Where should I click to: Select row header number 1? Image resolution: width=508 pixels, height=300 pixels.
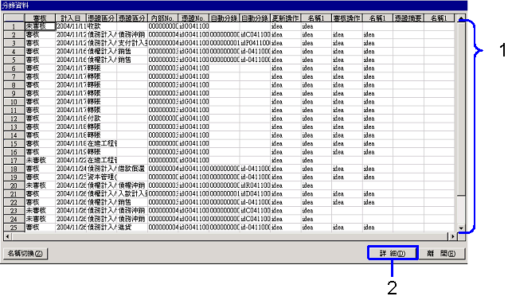coord(14,26)
